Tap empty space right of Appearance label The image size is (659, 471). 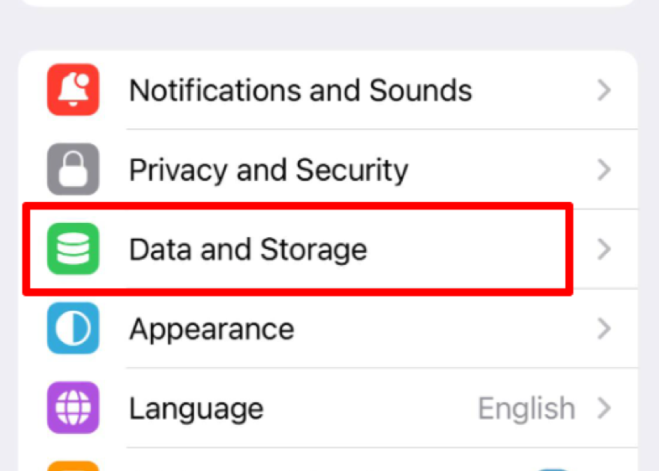[x=446, y=329]
